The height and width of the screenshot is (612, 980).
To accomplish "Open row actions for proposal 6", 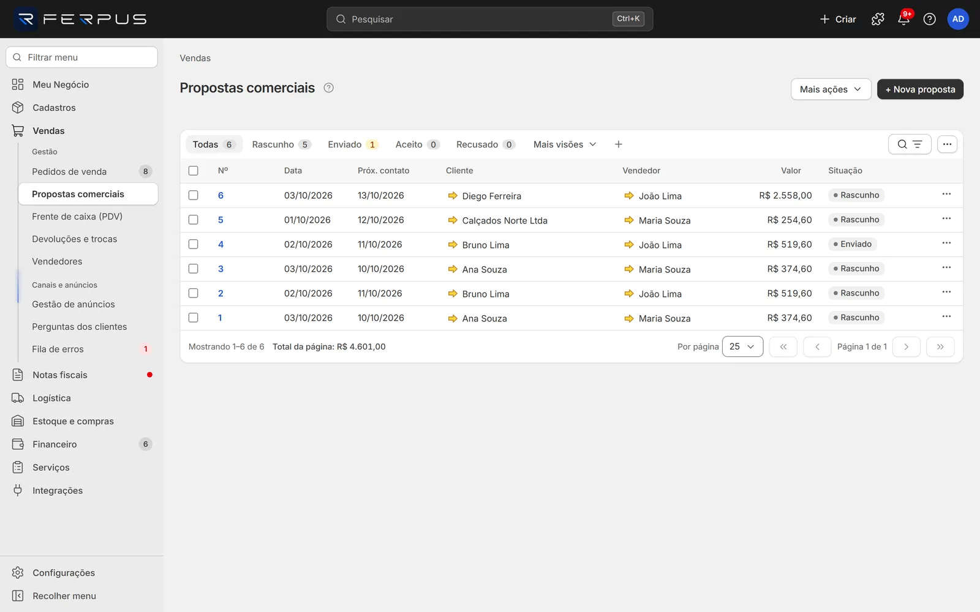I will point(946,194).
